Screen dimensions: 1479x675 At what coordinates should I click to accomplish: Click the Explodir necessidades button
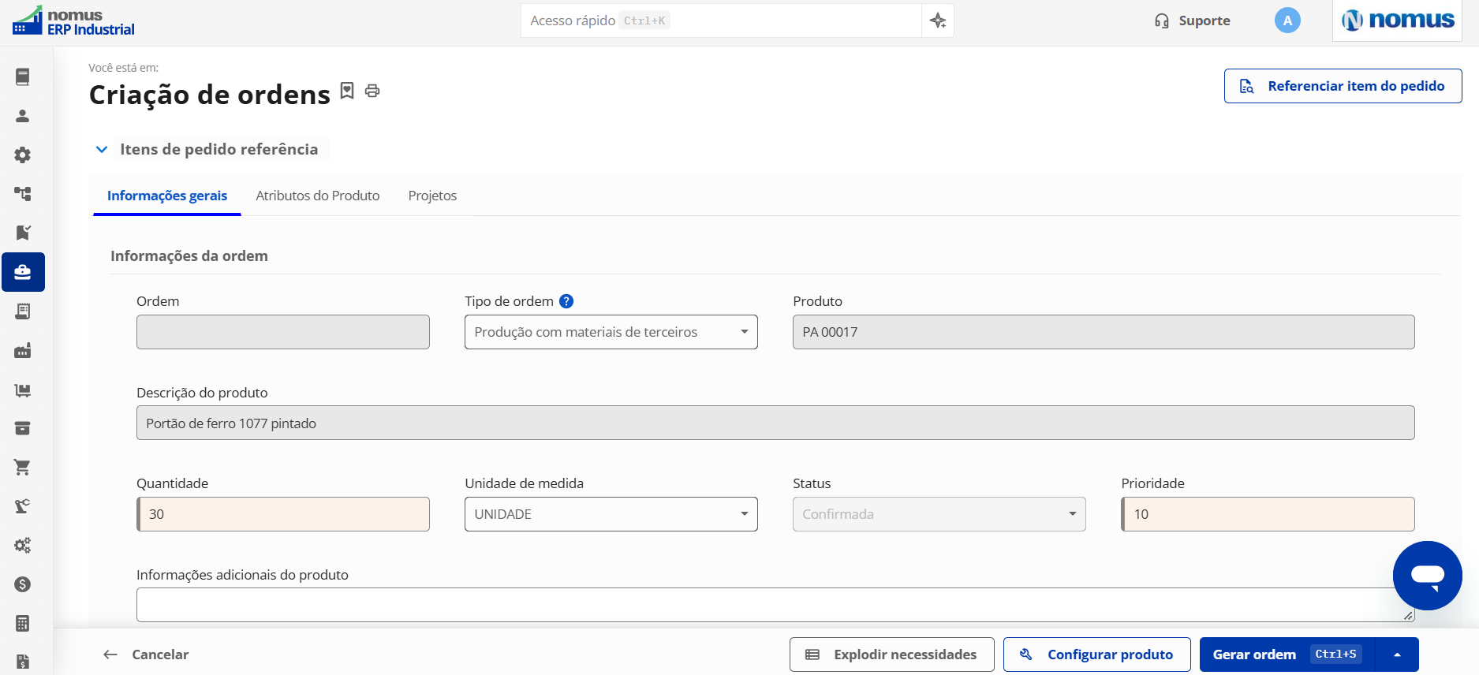[x=891, y=654]
